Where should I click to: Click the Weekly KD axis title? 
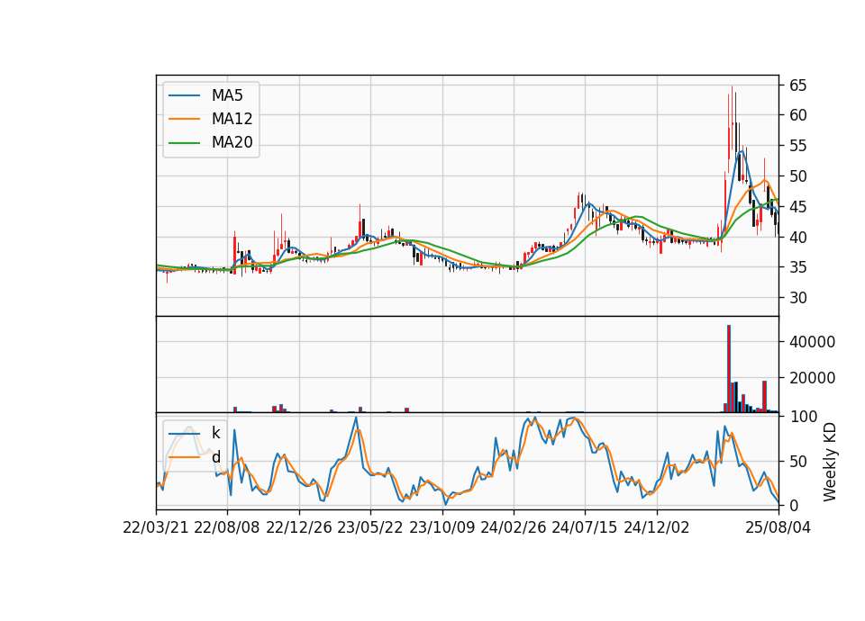pyautogui.click(x=829, y=463)
